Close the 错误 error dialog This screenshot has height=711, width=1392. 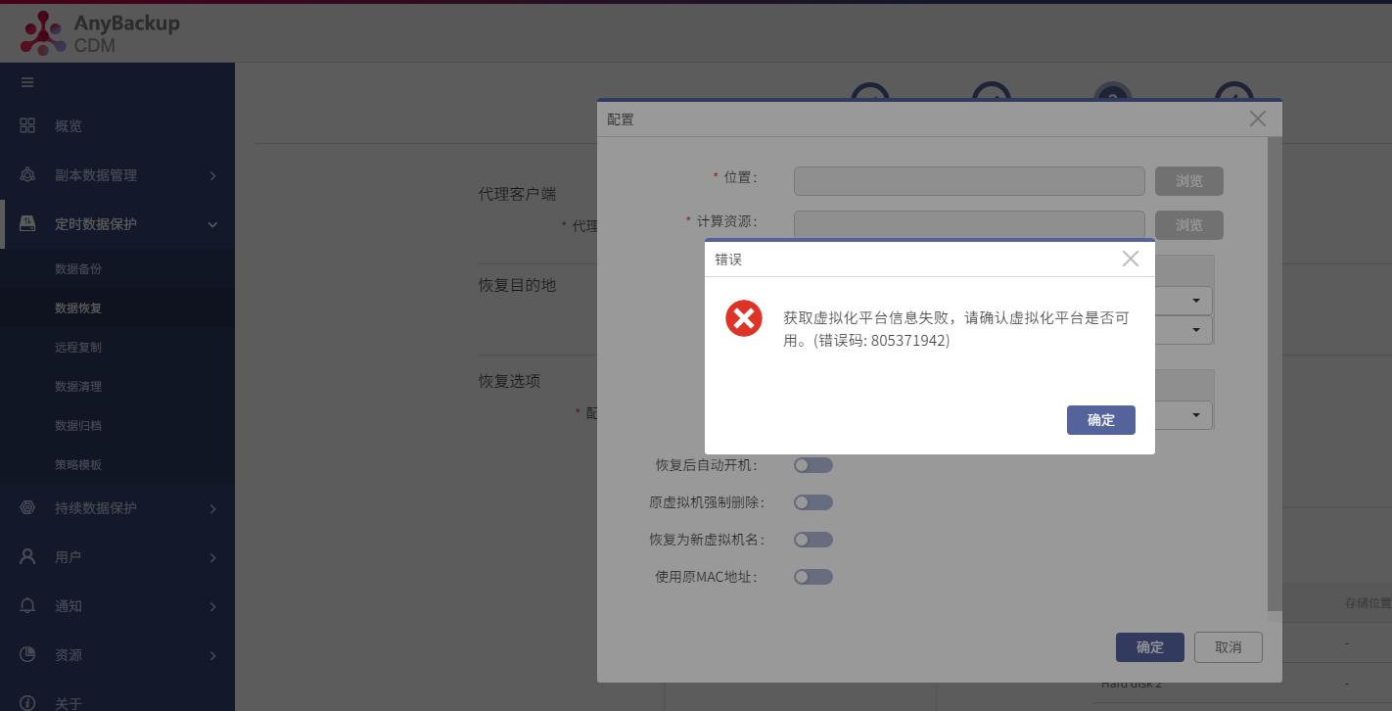(1131, 259)
